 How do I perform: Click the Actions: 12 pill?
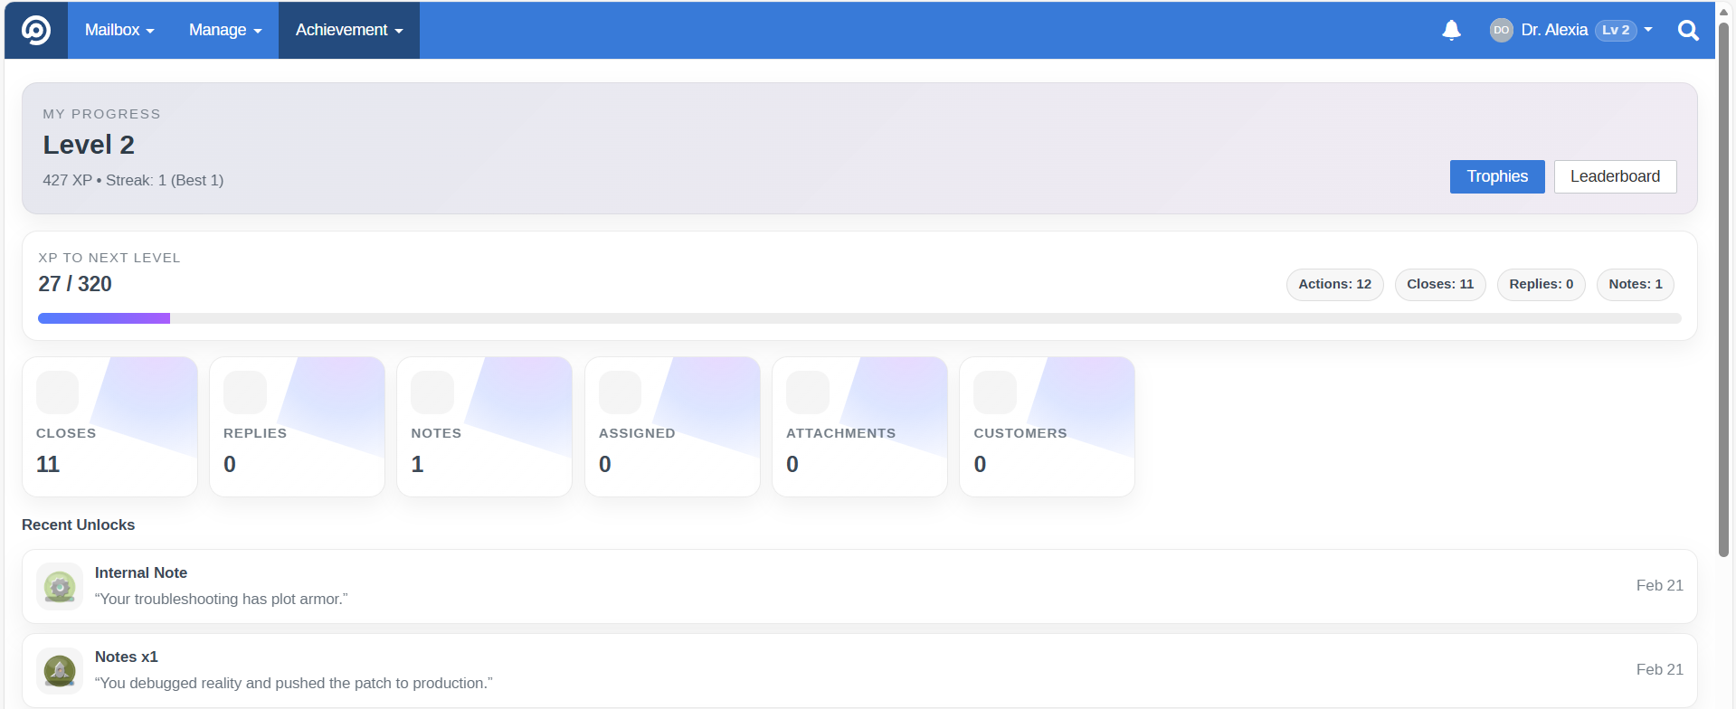1334,284
